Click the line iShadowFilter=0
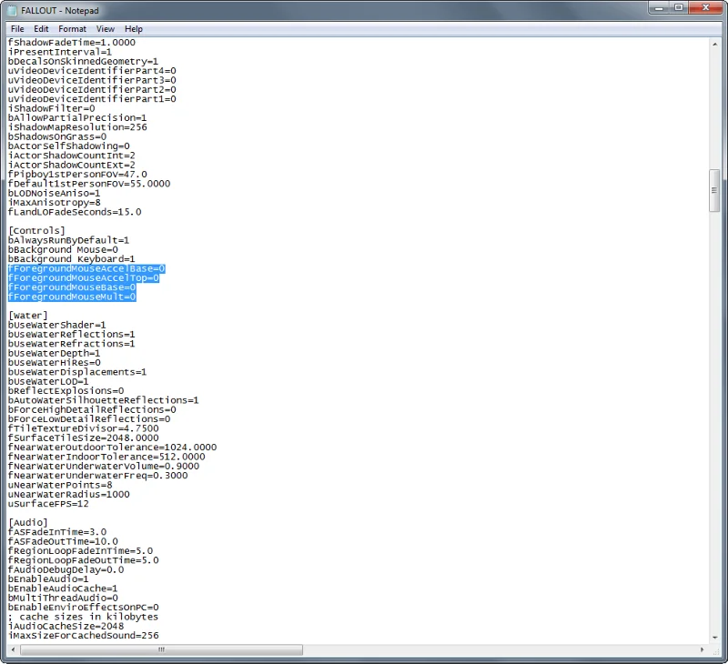The width and height of the screenshot is (728, 664). coord(51,108)
